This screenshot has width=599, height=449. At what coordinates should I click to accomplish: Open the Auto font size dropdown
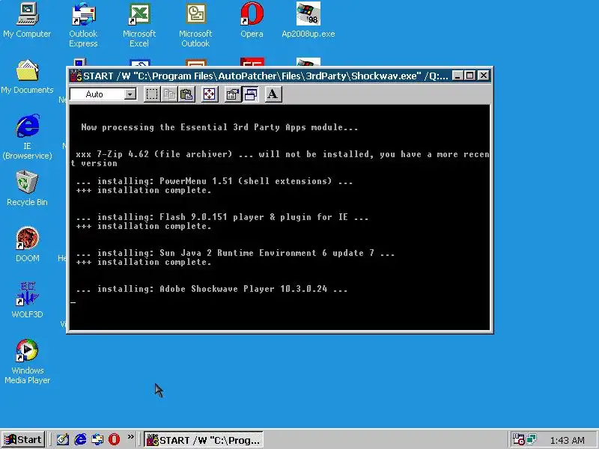tap(130, 94)
